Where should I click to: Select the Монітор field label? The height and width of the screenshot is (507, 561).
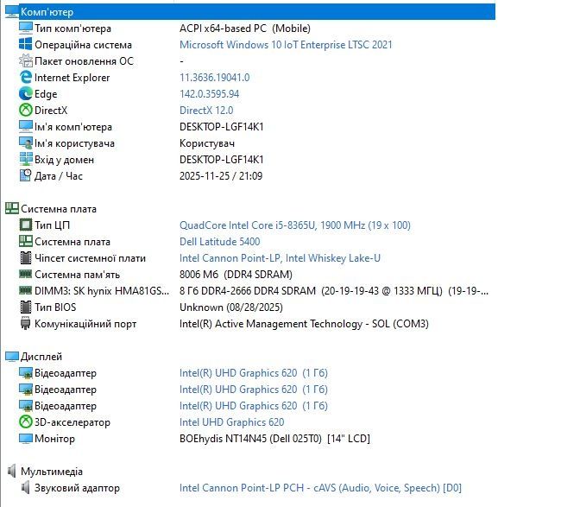[54, 439]
